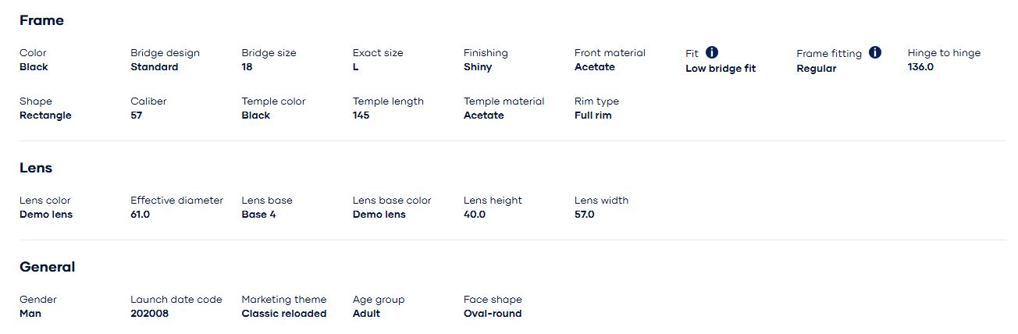Screen dimensions: 1018x334
Task: Click the General section heading
Action: 47,267
